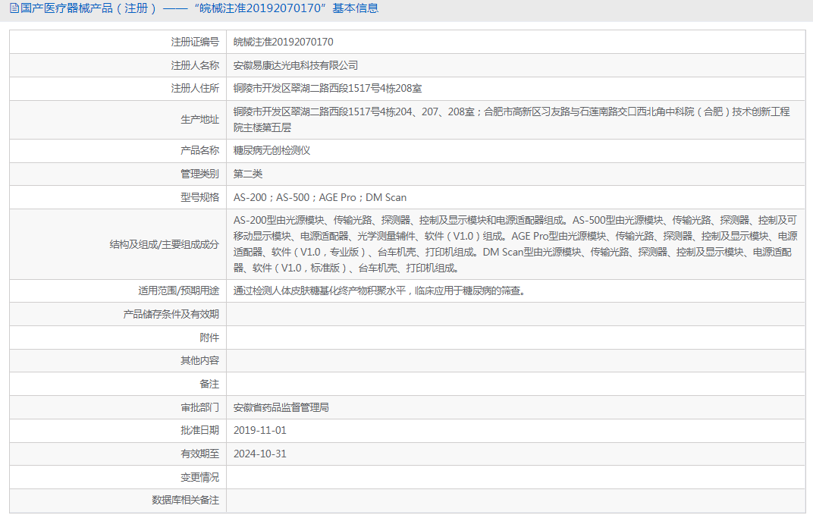Viewport: 813px width, 515px height.
Task: Click the 型号规格 label
Action: click(x=199, y=197)
